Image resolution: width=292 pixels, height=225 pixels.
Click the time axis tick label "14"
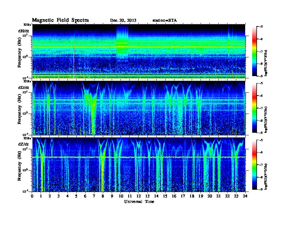156,196
